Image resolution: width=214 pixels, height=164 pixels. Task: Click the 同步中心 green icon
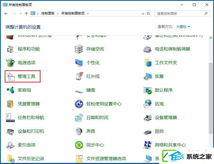click(79, 145)
